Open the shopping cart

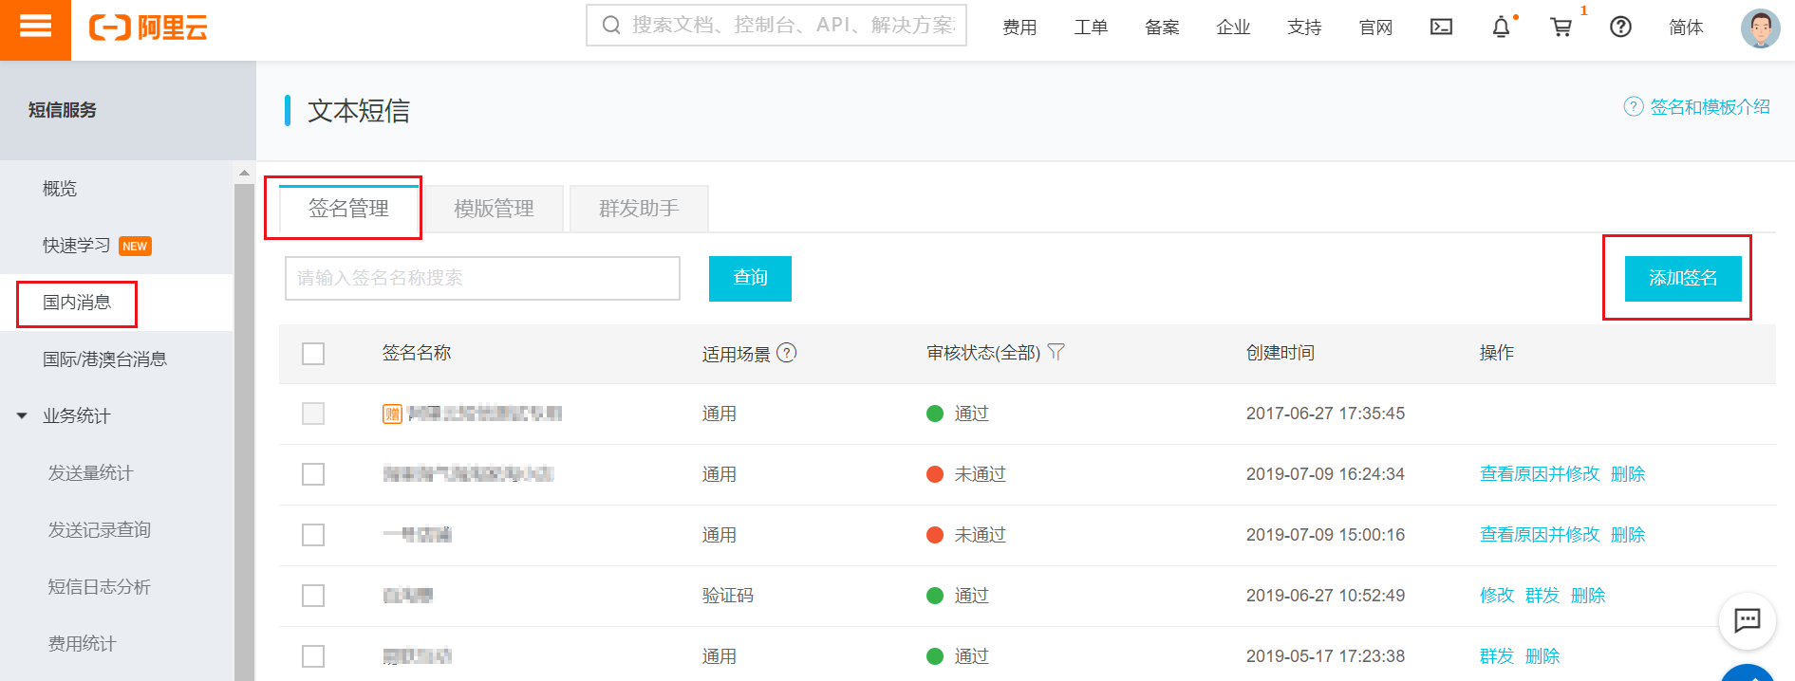1561,28
